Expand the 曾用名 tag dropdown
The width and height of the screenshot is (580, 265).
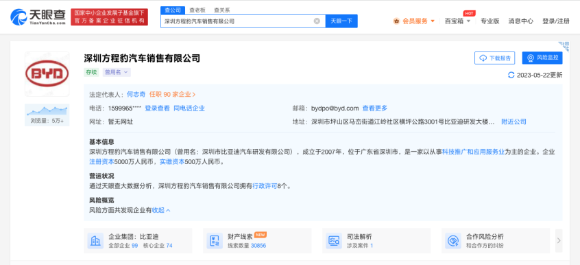(117, 72)
